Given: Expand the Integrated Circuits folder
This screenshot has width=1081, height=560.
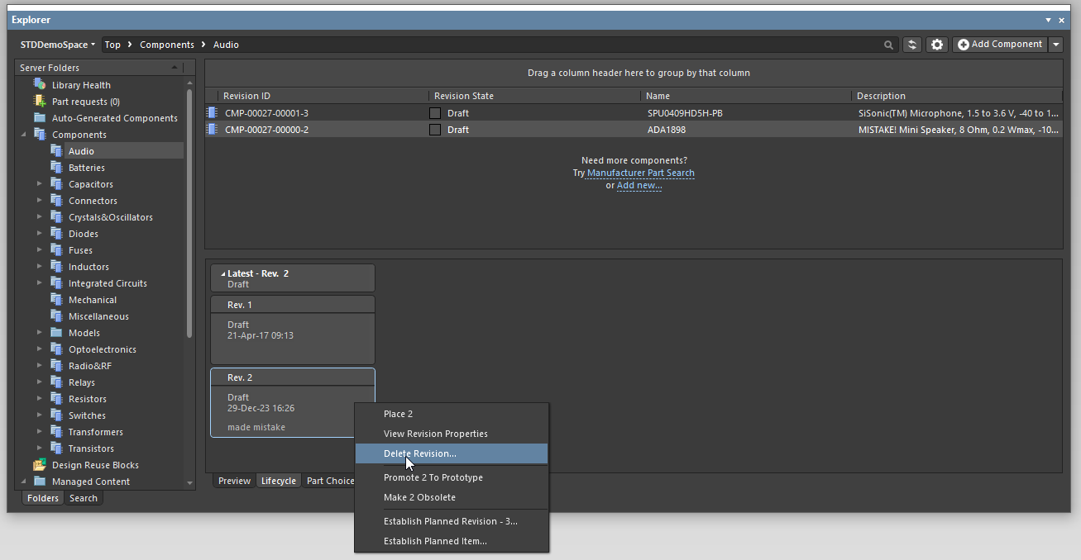Looking at the screenshot, I should point(39,282).
